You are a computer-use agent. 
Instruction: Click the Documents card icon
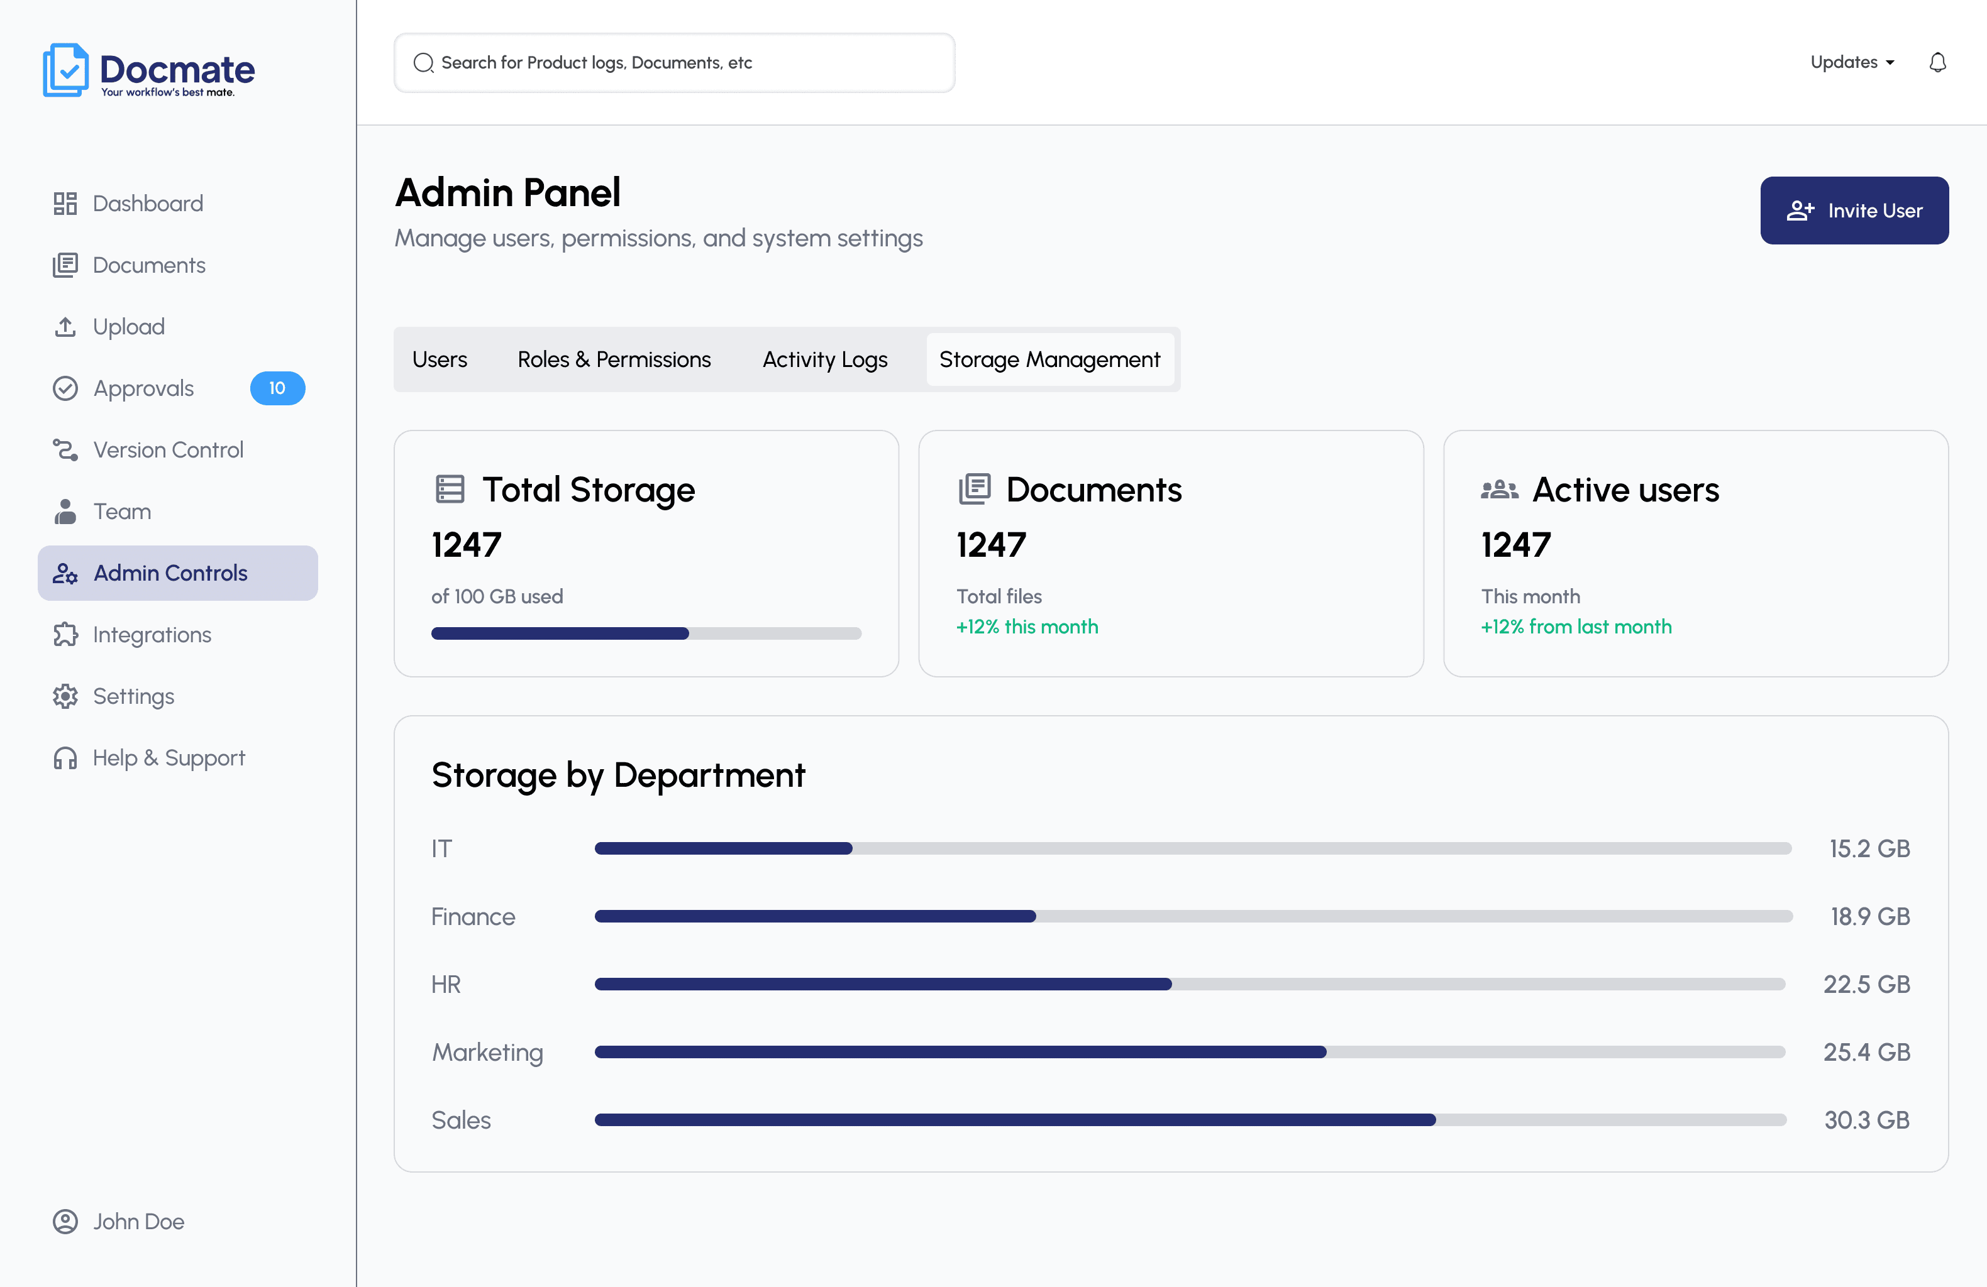click(x=974, y=489)
